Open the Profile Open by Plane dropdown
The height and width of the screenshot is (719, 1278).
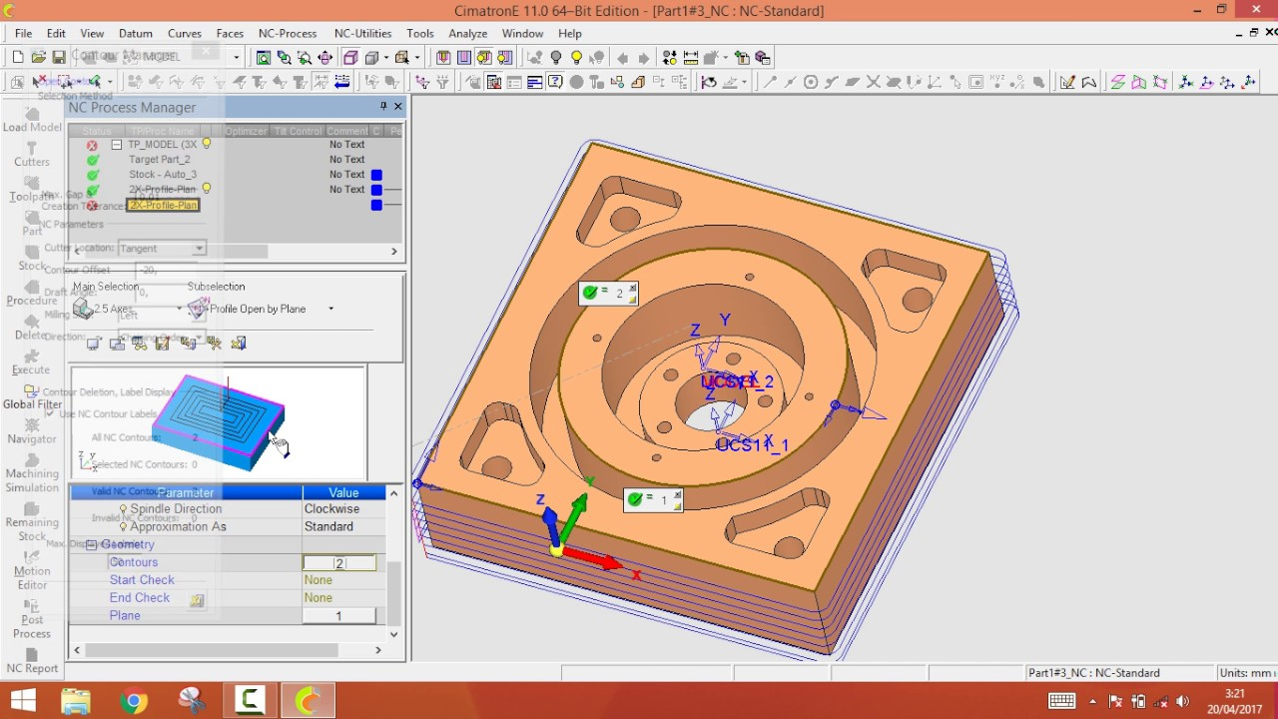(331, 309)
